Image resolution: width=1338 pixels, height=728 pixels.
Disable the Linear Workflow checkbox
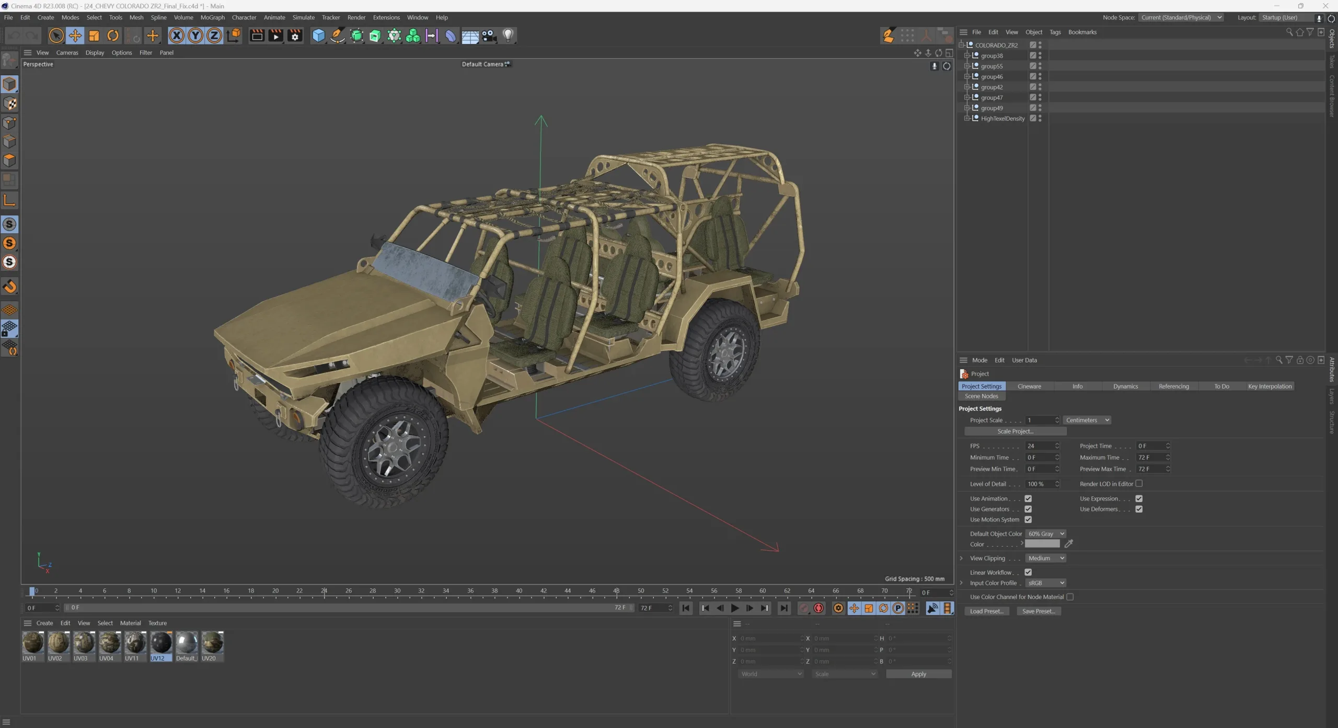tap(1029, 572)
